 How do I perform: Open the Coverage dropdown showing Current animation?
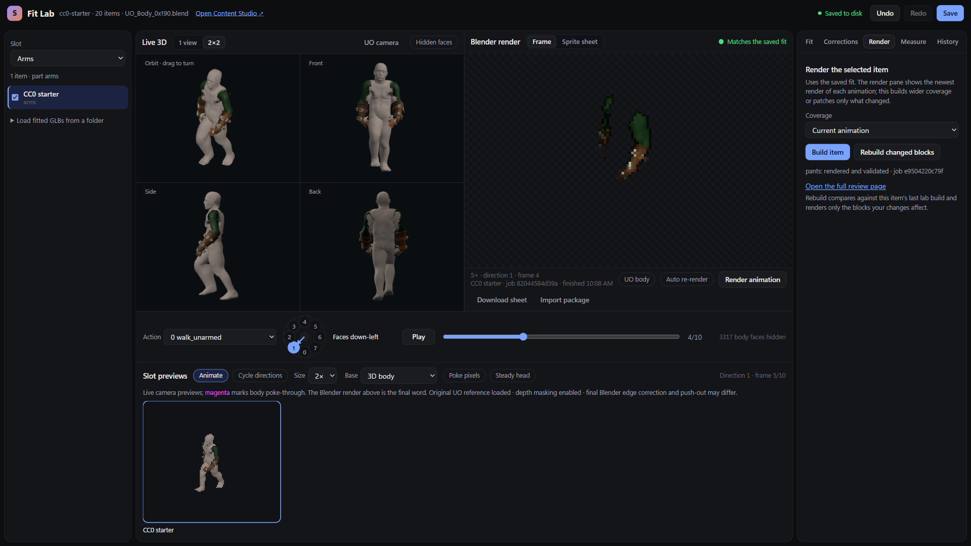[x=882, y=130]
